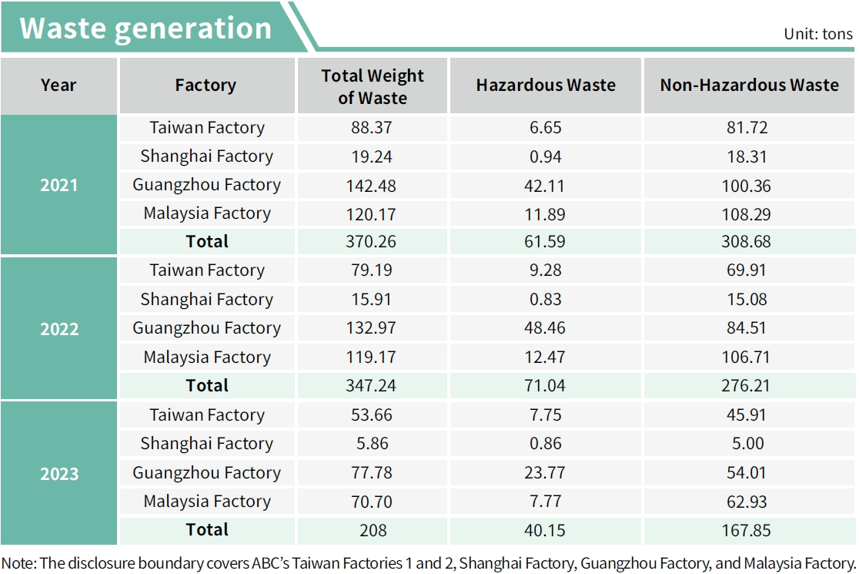
Task: Select the 167.85 non-hazardous total
Action: point(749,530)
